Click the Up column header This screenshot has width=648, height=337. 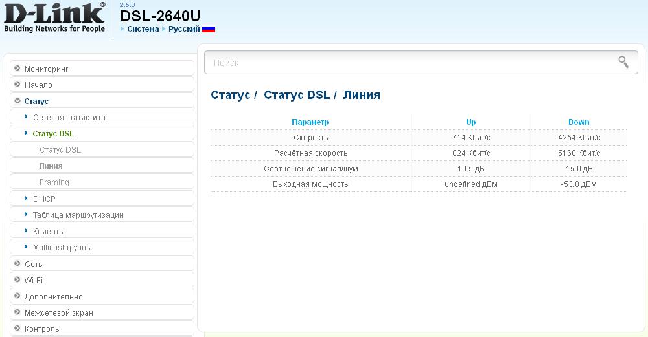coord(470,122)
